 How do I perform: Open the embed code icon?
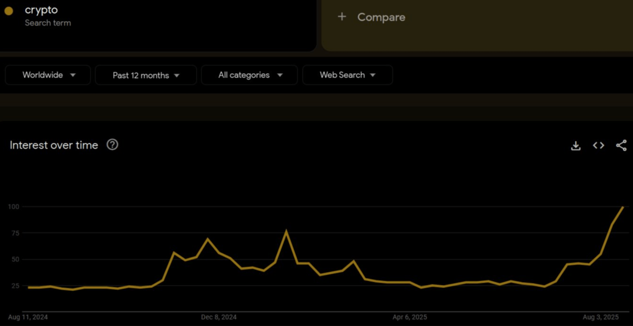point(598,146)
